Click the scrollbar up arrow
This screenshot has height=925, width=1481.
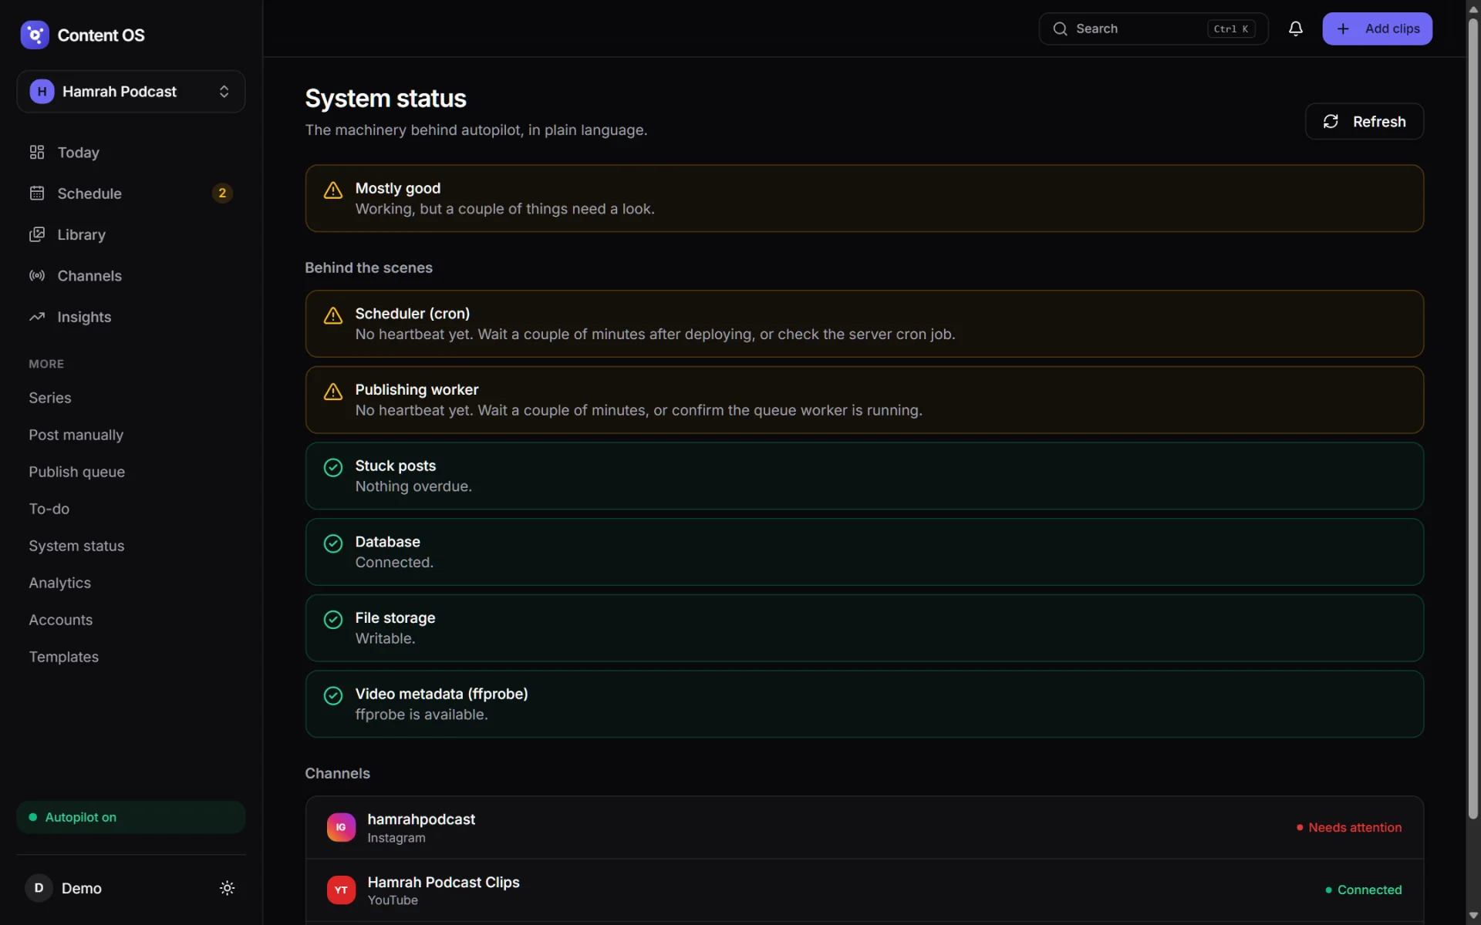coord(1473,9)
